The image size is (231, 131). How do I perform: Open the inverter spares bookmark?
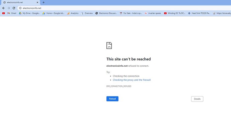pyautogui.click(x=153, y=13)
